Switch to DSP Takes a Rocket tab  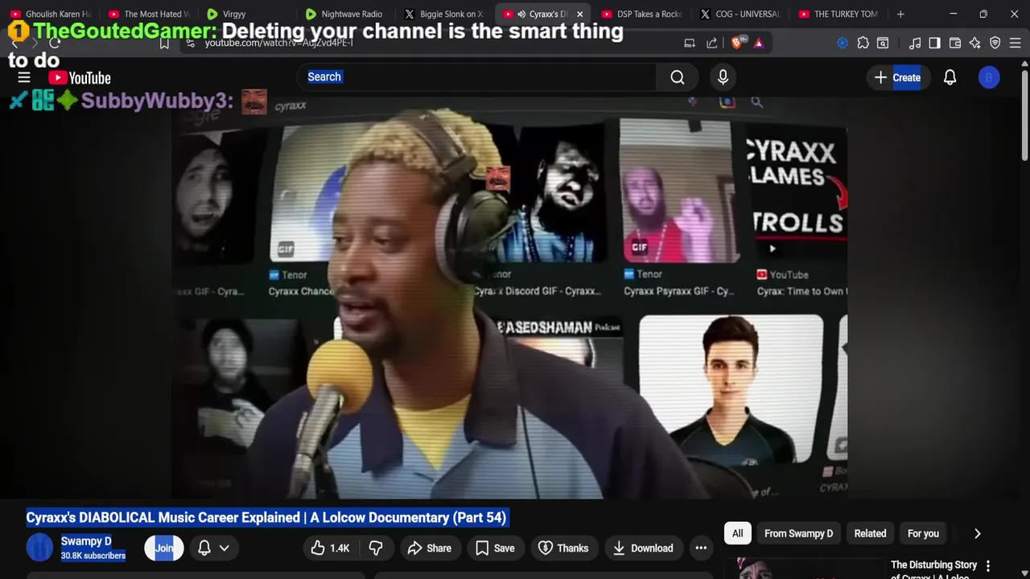click(x=641, y=14)
